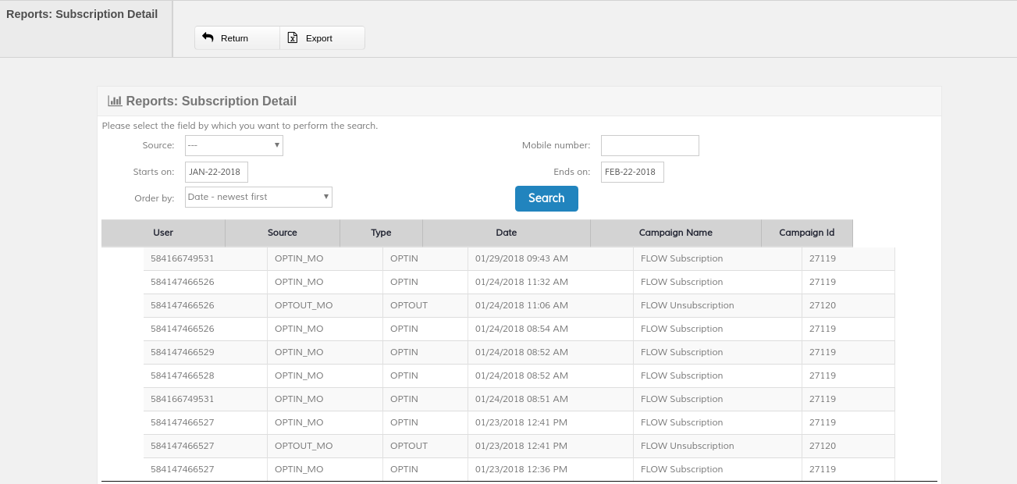
Task: Click the Mobile number input field
Action: click(649, 145)
